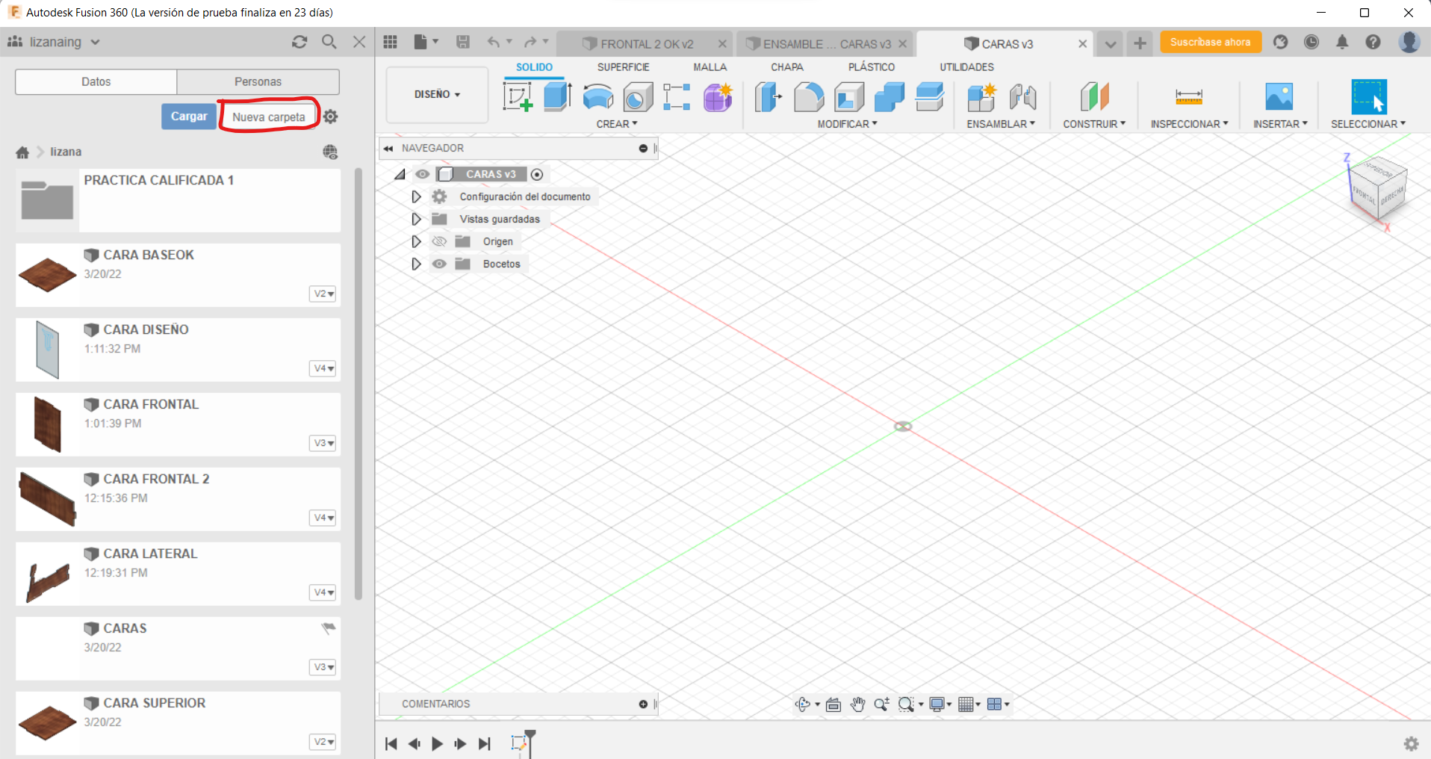The width and height of the screenshot is (1431, 759).
Task: Collapse the CARAS v3 root node
Action: tap(400, 174)
